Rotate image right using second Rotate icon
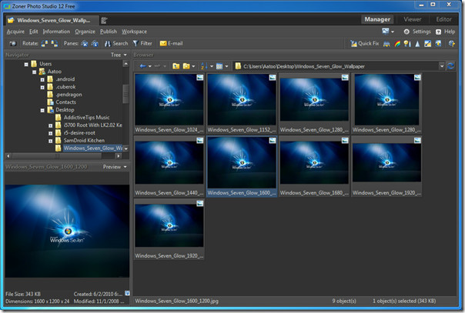This screenshot has height=313, width=465. tap(55, 44)
